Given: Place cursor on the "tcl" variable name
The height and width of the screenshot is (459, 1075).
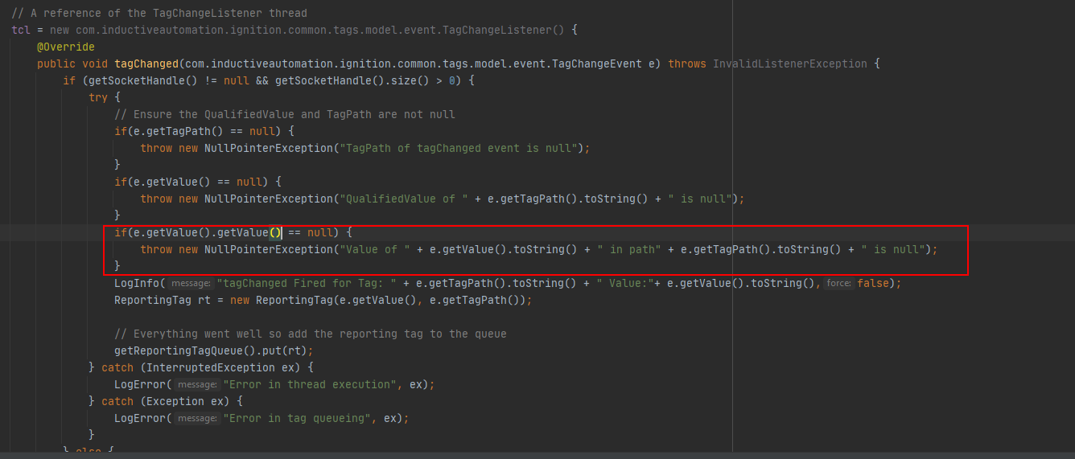Looking at the screenshot, I should click(x=21, y=30).
